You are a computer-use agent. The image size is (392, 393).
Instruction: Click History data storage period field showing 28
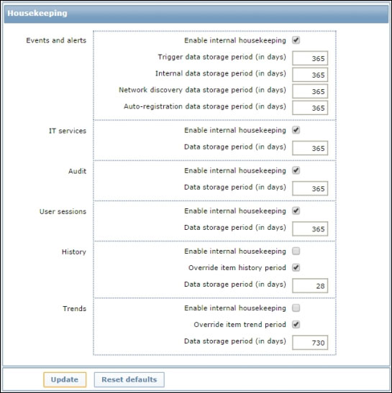[x=310, y=286]
